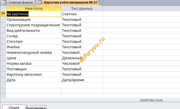180x109 pixels.
Task: Click the Имя поля column header
Action: (x=33, y=8)
